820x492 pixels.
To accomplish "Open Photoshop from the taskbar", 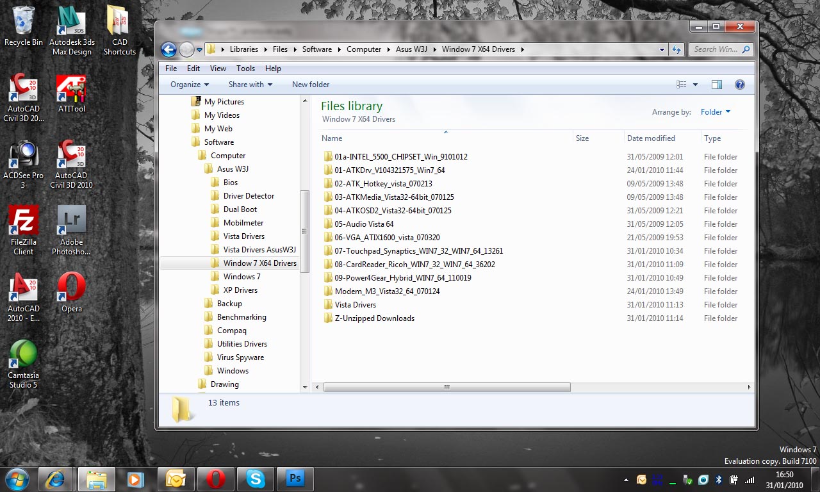I will [x=295, y=479].
